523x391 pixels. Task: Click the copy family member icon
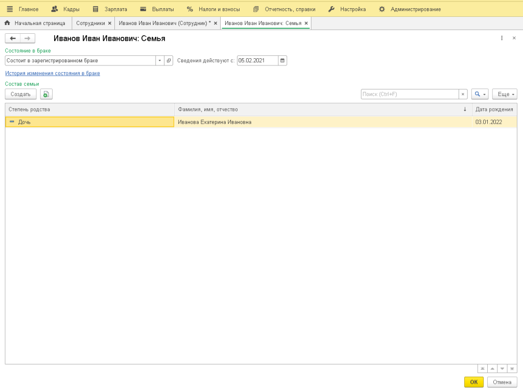point(46,94)
